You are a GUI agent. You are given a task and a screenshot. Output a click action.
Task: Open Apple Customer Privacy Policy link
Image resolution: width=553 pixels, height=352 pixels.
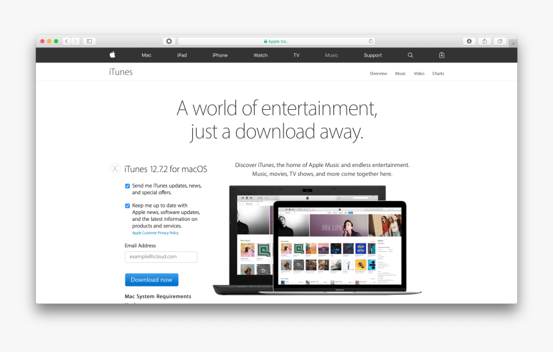pos(155,233)
